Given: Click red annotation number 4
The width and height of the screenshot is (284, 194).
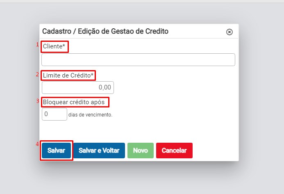Looking at the screenshot, I should click(x=37, y=144).
